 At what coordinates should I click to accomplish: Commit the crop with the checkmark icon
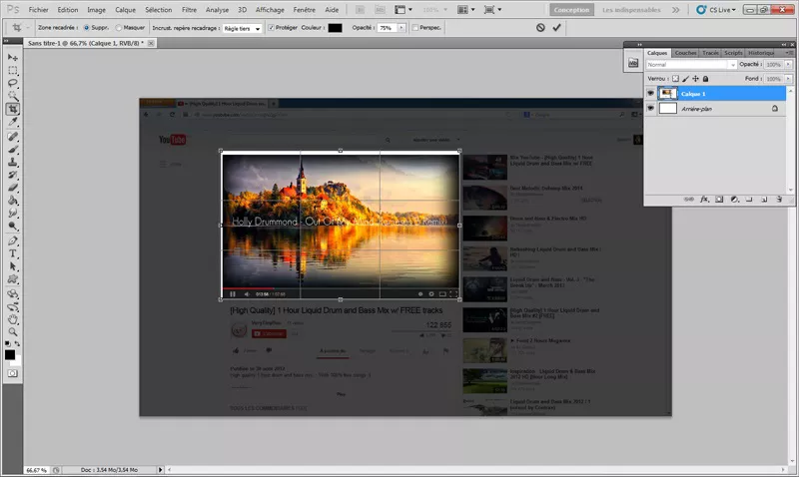pos(557,28)
